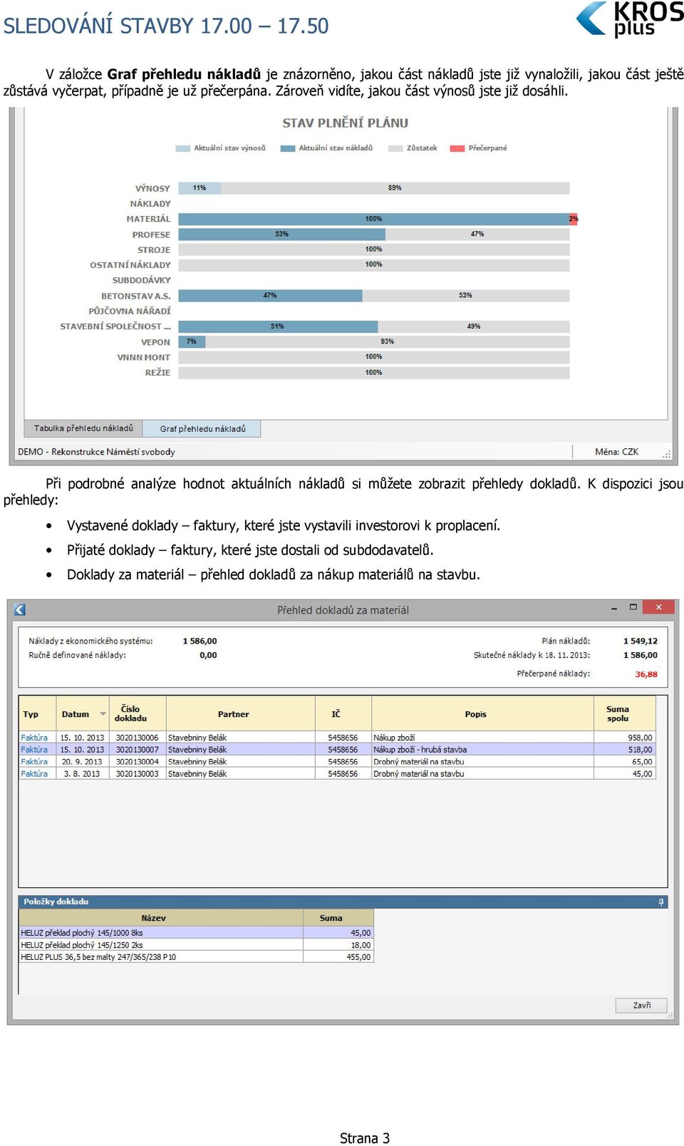Sort by the IČ column header
The image size is (684, 1146).
pos(343,714)
